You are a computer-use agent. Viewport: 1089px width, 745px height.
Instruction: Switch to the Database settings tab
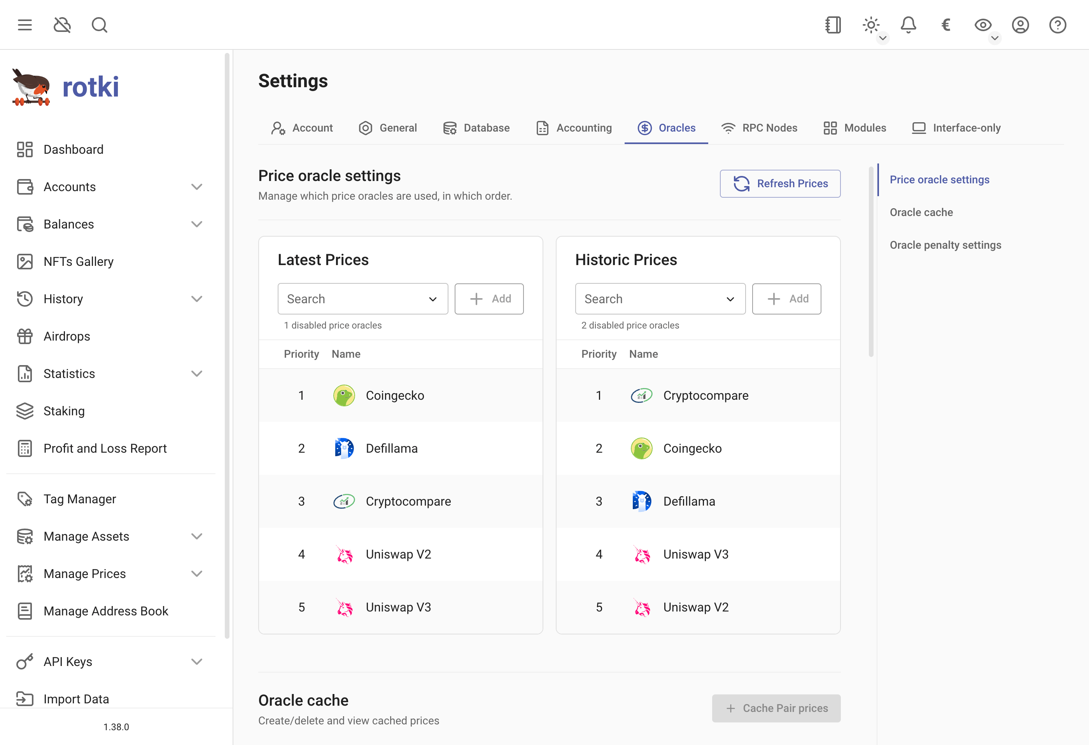476,128
